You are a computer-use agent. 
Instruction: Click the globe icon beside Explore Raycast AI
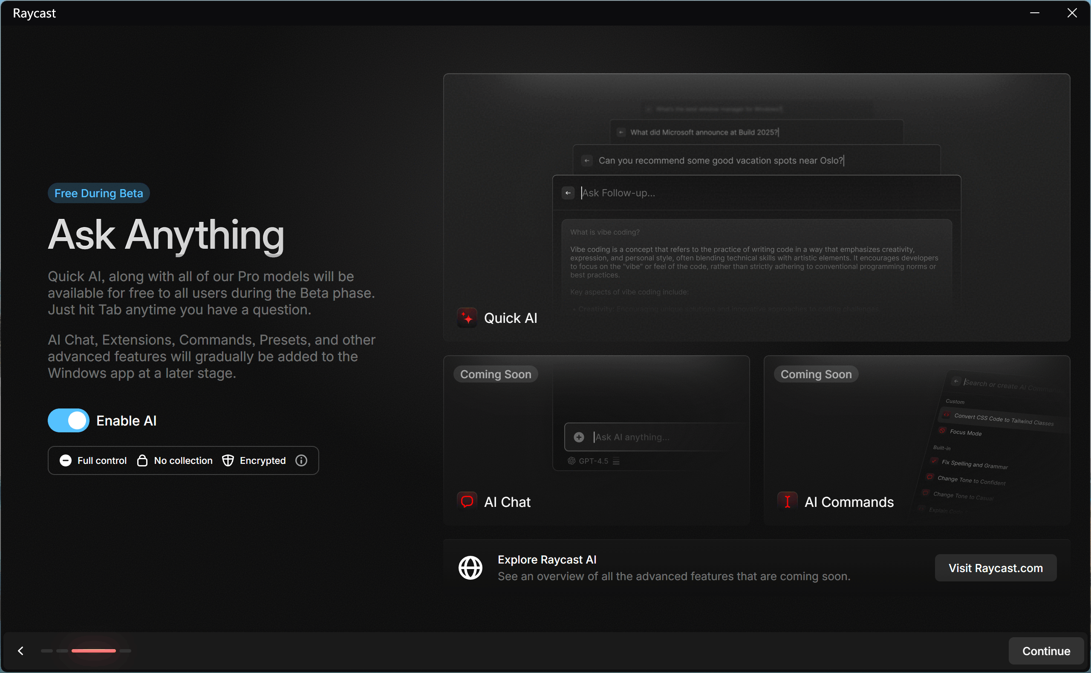coord(470,567)
